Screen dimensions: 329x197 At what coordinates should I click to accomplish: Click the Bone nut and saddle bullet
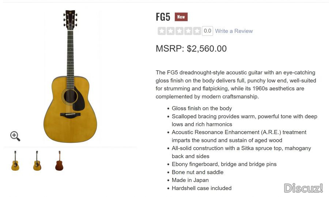click(197, 172)
